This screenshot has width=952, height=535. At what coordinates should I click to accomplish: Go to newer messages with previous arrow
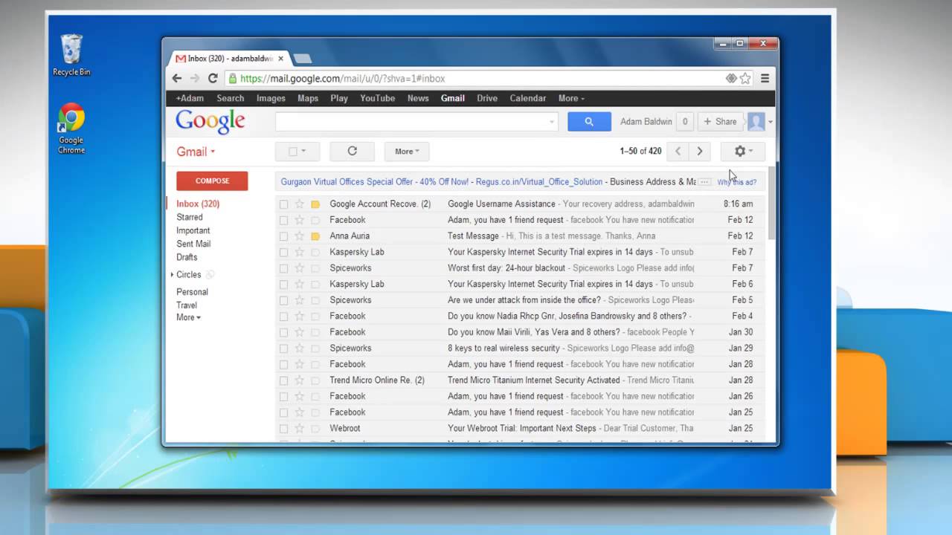click(x=678, y=151)
